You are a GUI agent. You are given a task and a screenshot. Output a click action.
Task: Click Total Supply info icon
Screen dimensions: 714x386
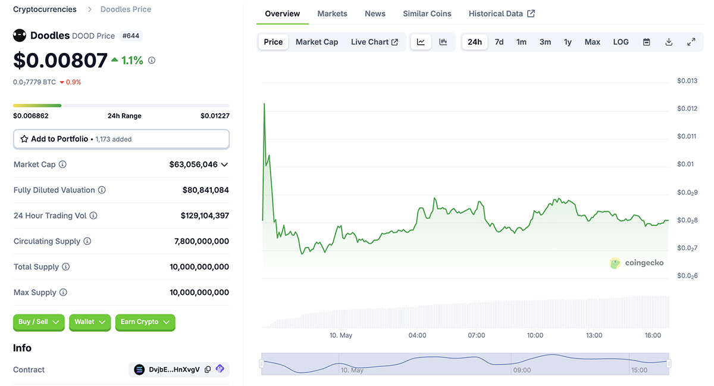66,267
